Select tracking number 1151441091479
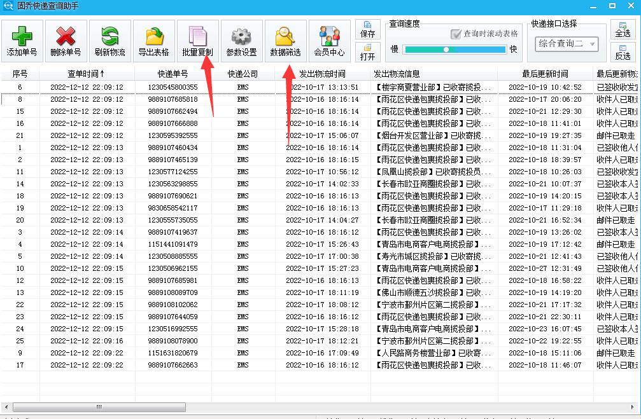Image resolution: width=641 pixels, height=419 pixels. [x=173, y=244]
